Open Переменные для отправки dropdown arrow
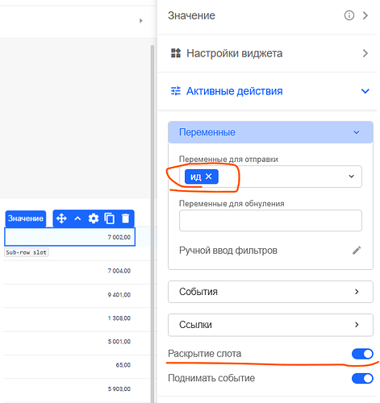 point(351,177)
